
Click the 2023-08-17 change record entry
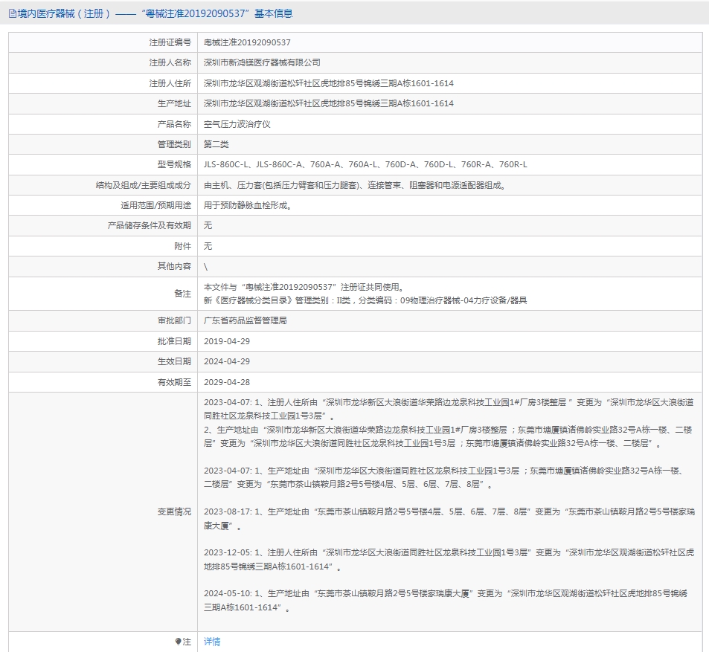pos(449,519)
